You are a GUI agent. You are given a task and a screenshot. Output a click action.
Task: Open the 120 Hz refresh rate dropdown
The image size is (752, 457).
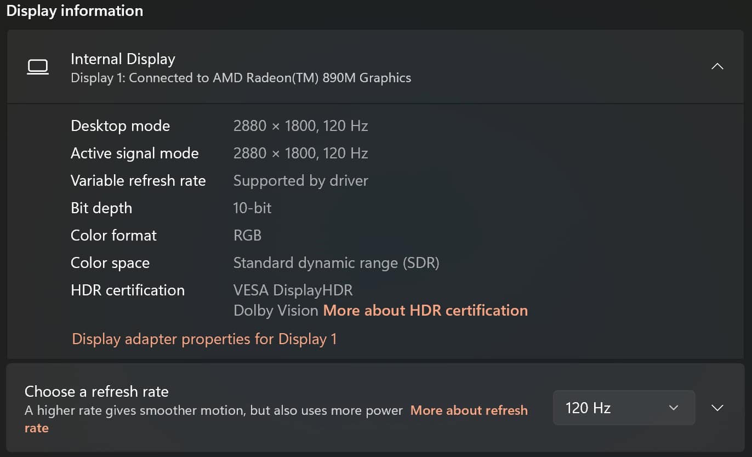click(624, 408)
